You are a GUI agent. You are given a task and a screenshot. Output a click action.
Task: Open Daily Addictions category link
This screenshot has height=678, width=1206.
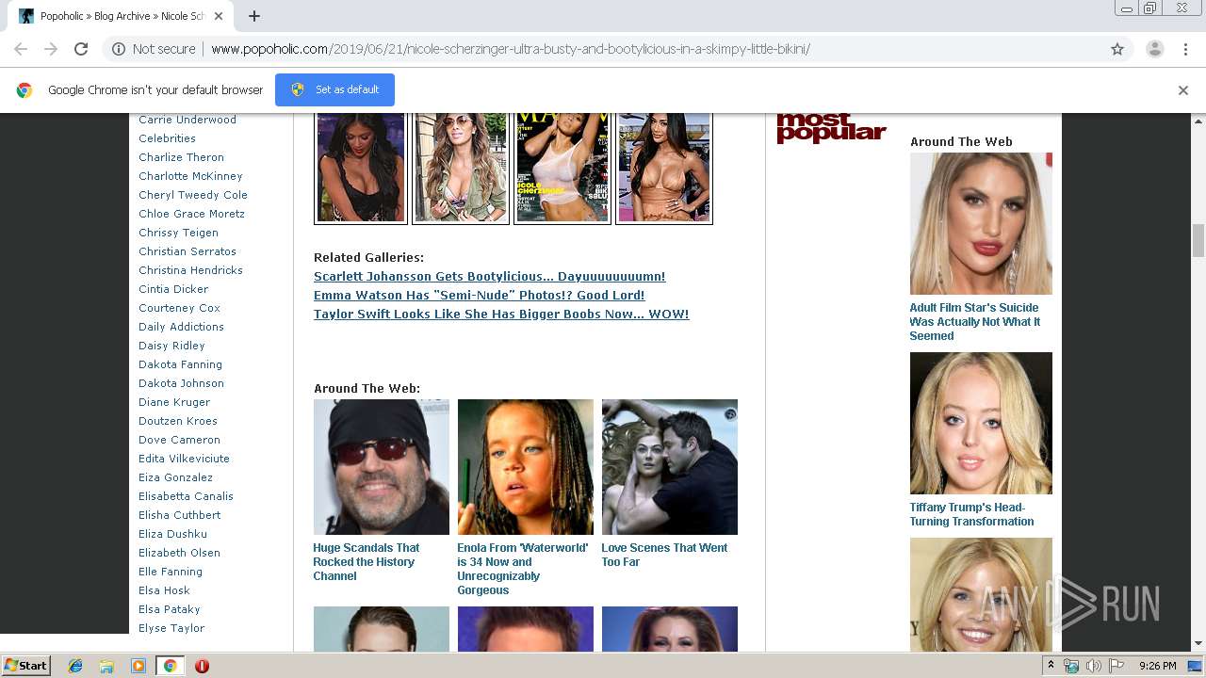[x=181, y=327]
